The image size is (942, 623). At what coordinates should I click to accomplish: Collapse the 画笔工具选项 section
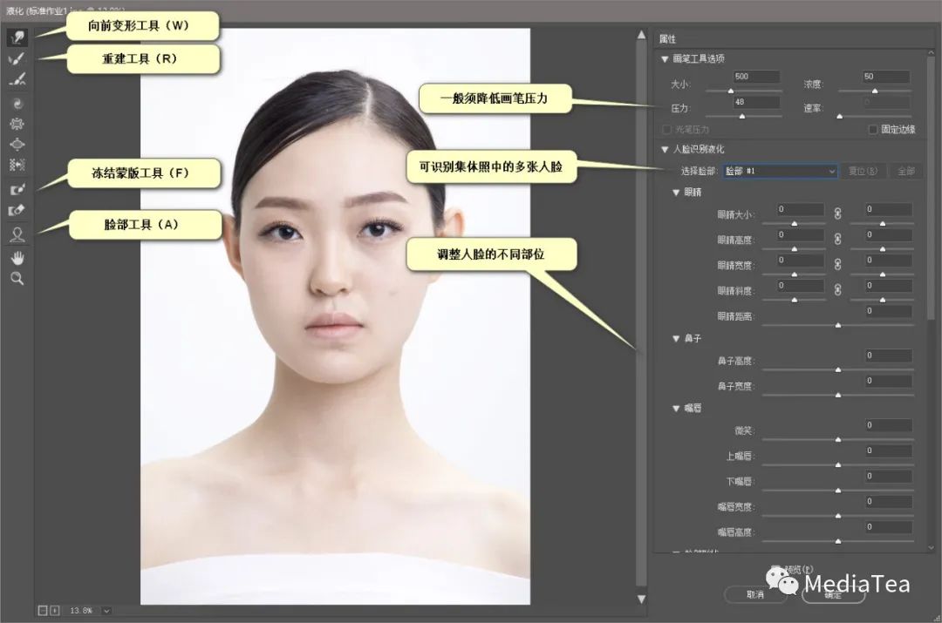click(x=665, y=59)
